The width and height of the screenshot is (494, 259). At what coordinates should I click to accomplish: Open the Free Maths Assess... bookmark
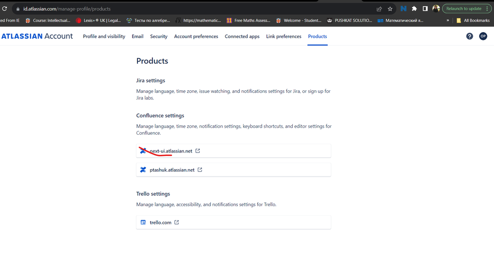tap(248, 20)
